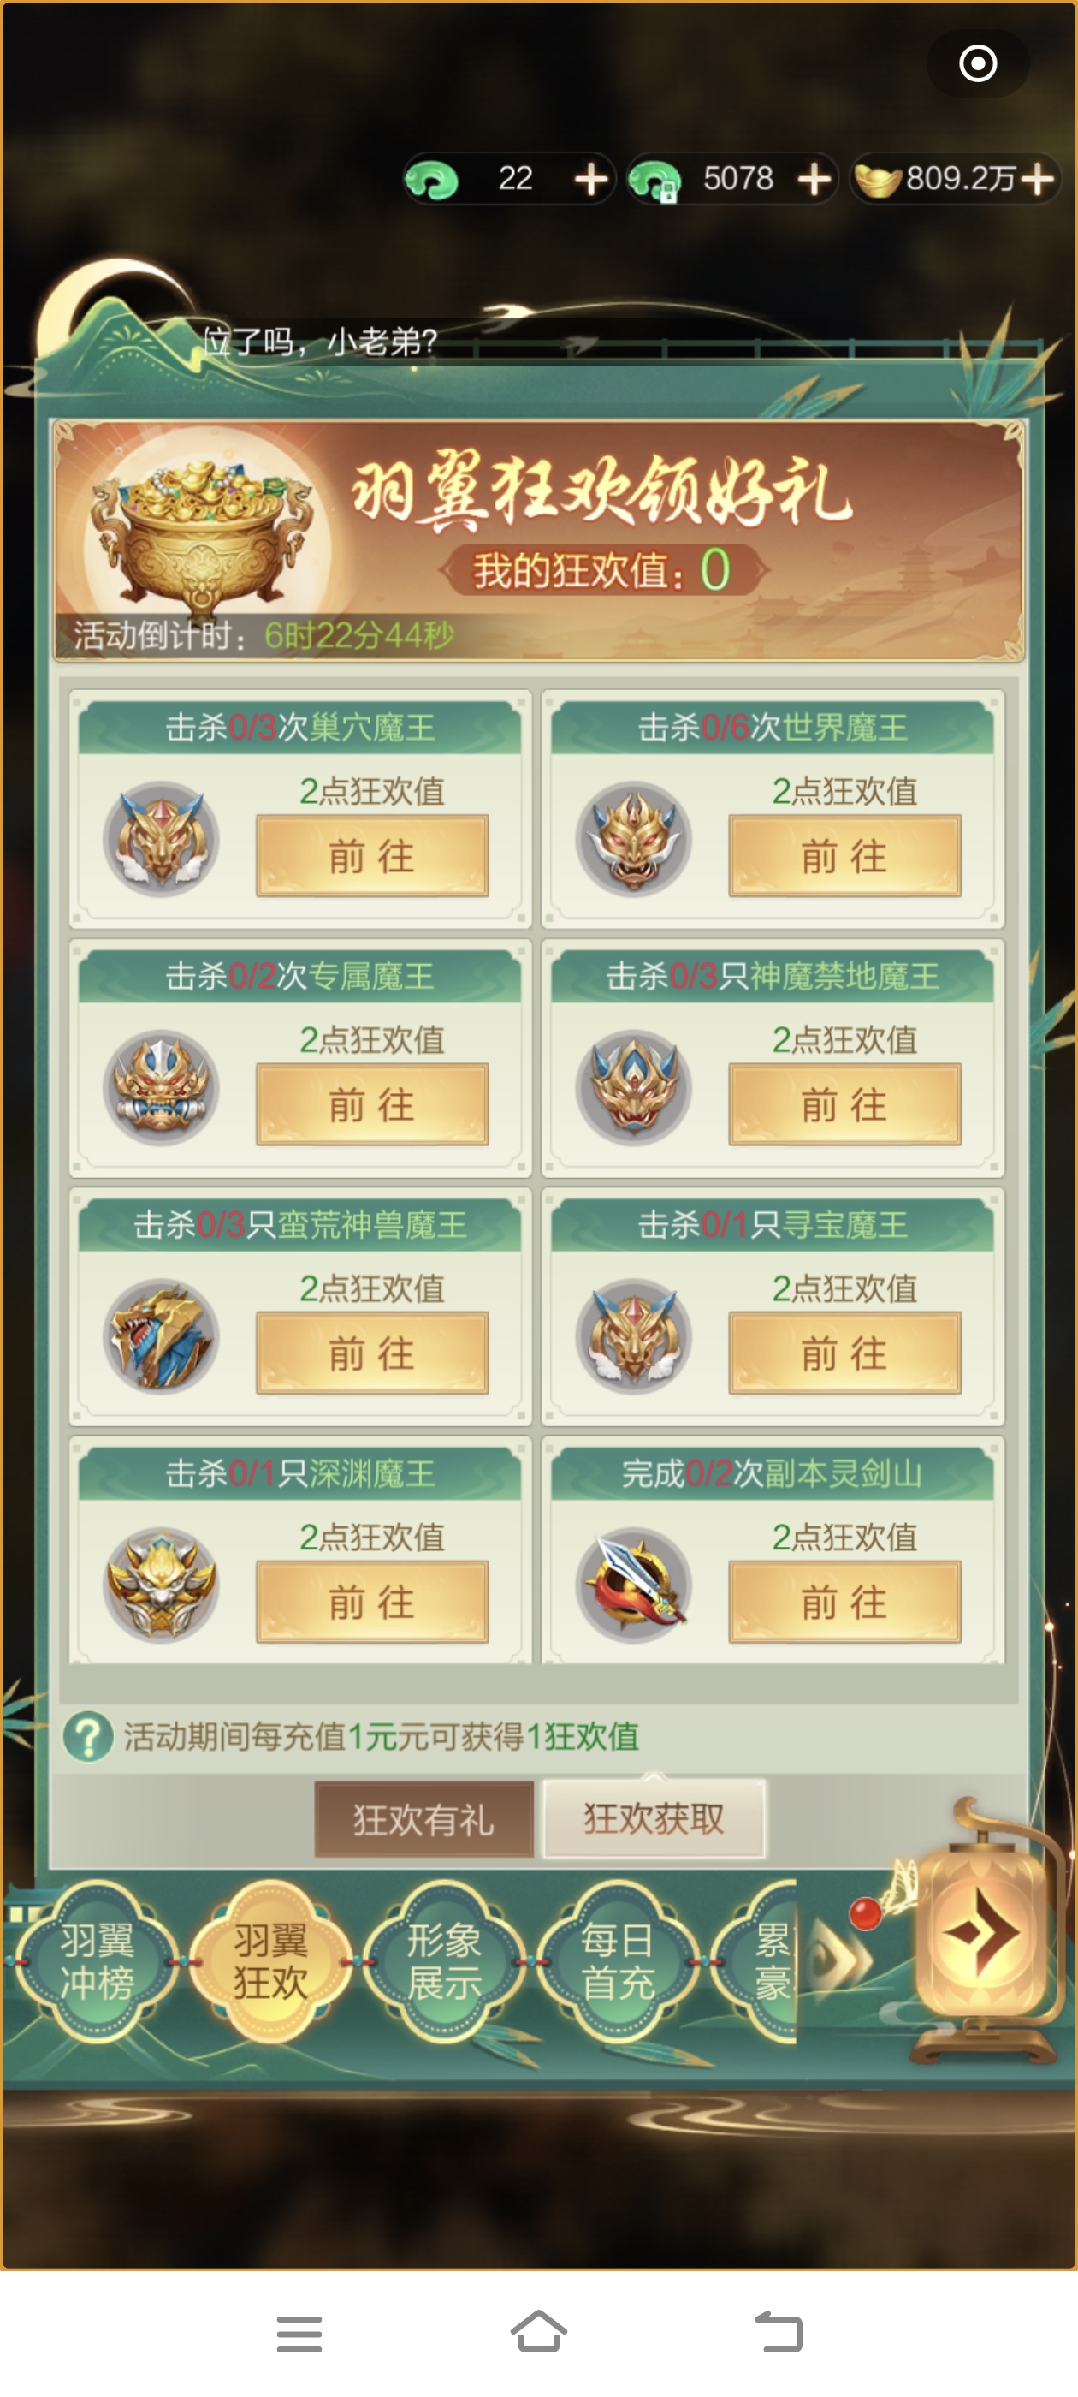Open the 每日首充 activity
This screenshot has width=1078, height=2397.
pos(618,1960)
